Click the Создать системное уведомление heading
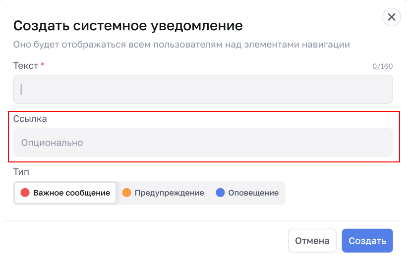This screenshot has height=259, width=407. pos(128,26)
